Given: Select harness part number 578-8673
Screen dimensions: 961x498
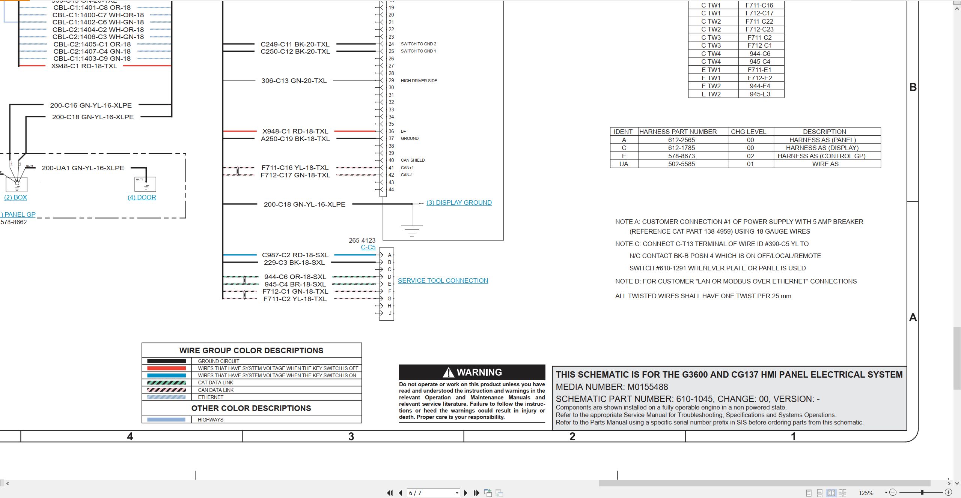Looking at the screenshot, I should tap(681, 156).
